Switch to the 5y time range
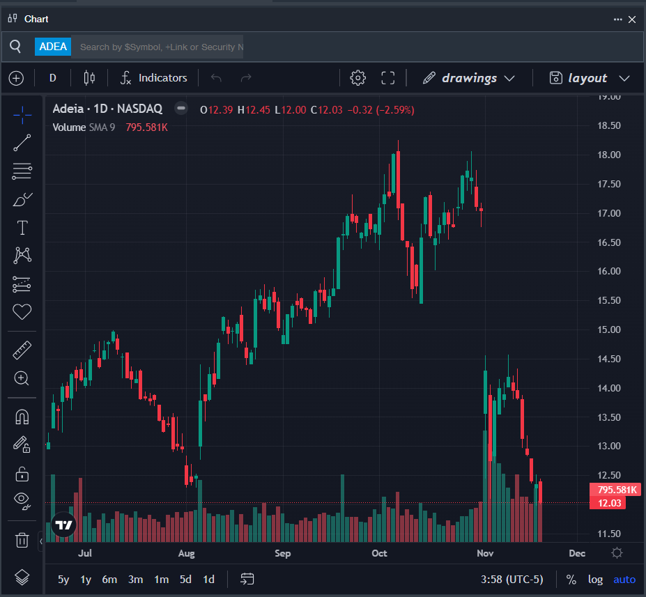Screen dimensions: 646x597 (x=63, y=580)
